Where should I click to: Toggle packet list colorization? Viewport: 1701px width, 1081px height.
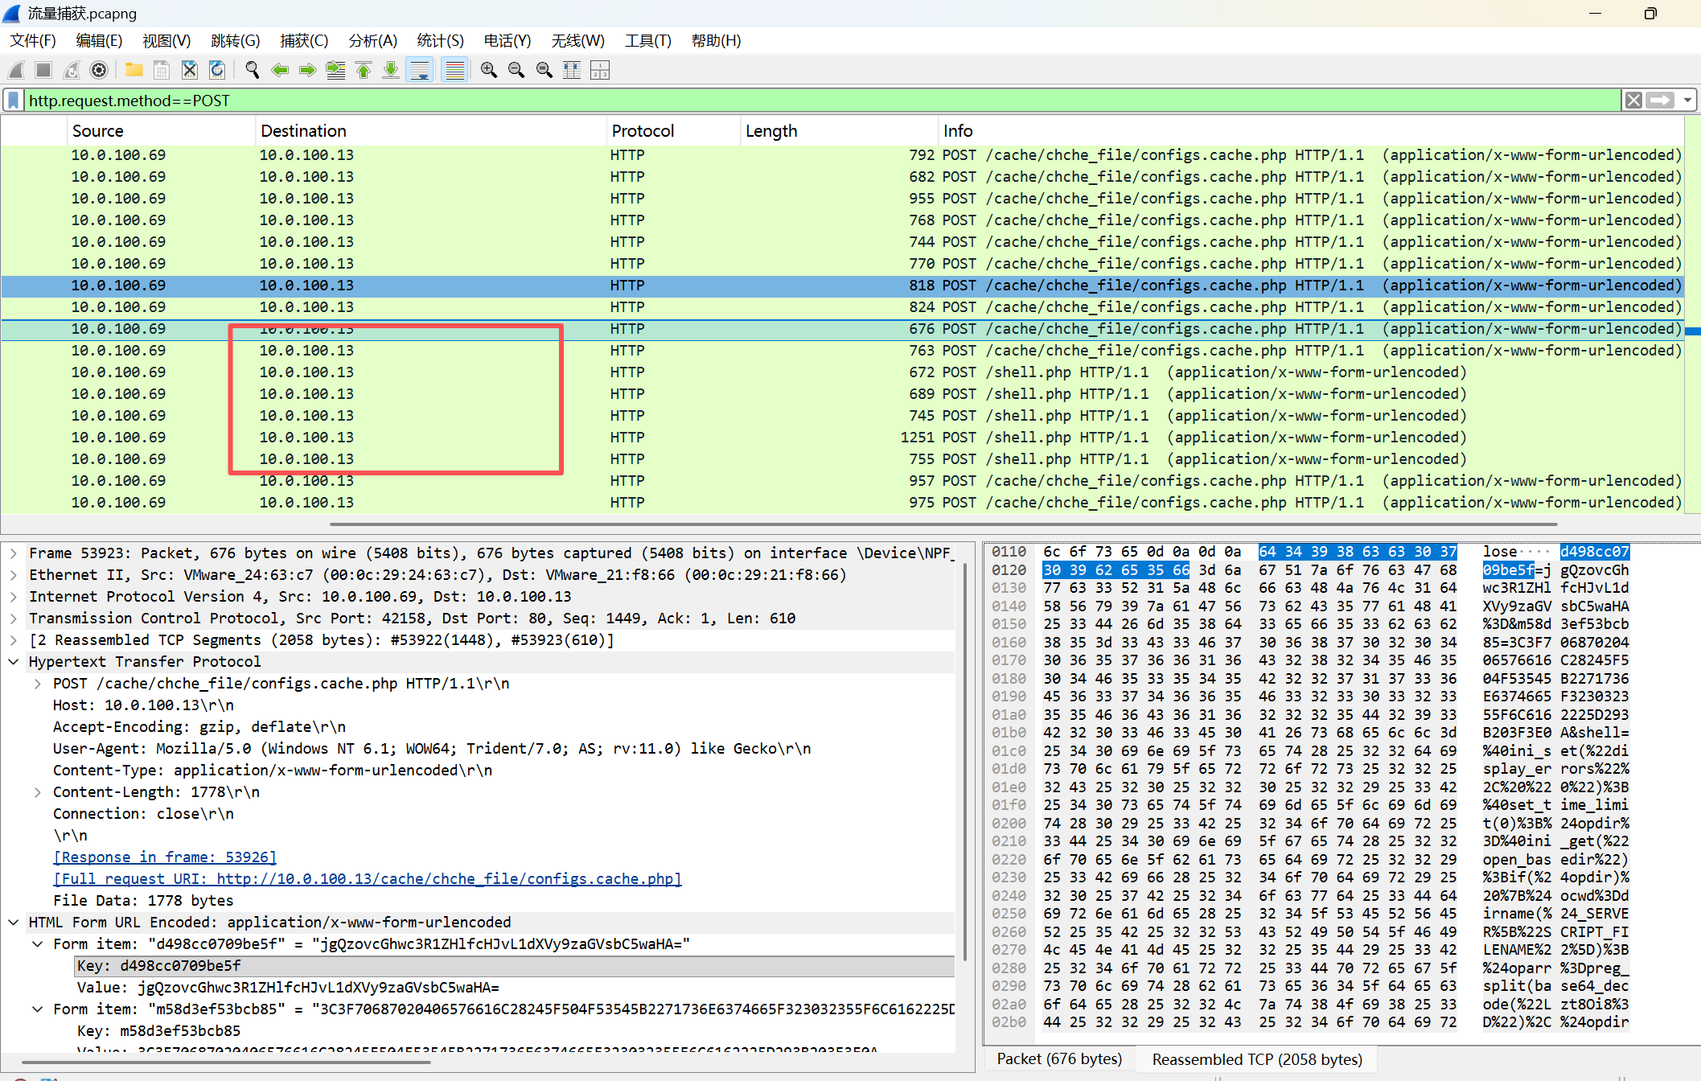coord(455,71)
